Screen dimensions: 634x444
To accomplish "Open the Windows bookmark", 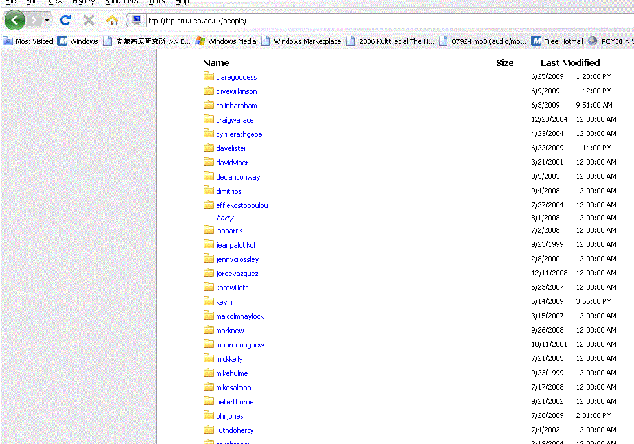I will click(78, 41).
